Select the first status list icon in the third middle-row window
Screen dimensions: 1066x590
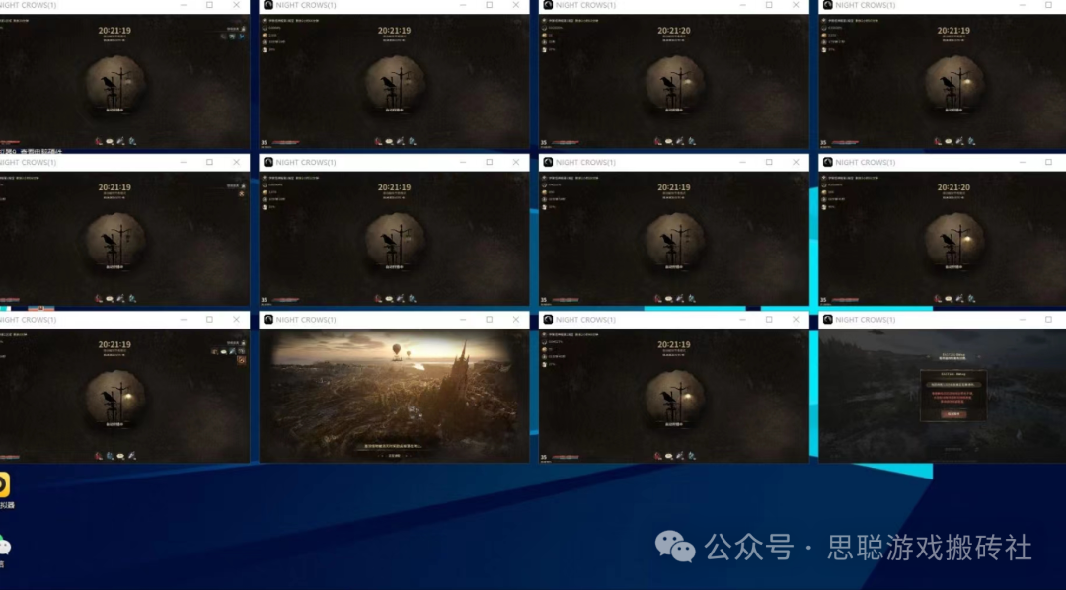tap(545, 178)
